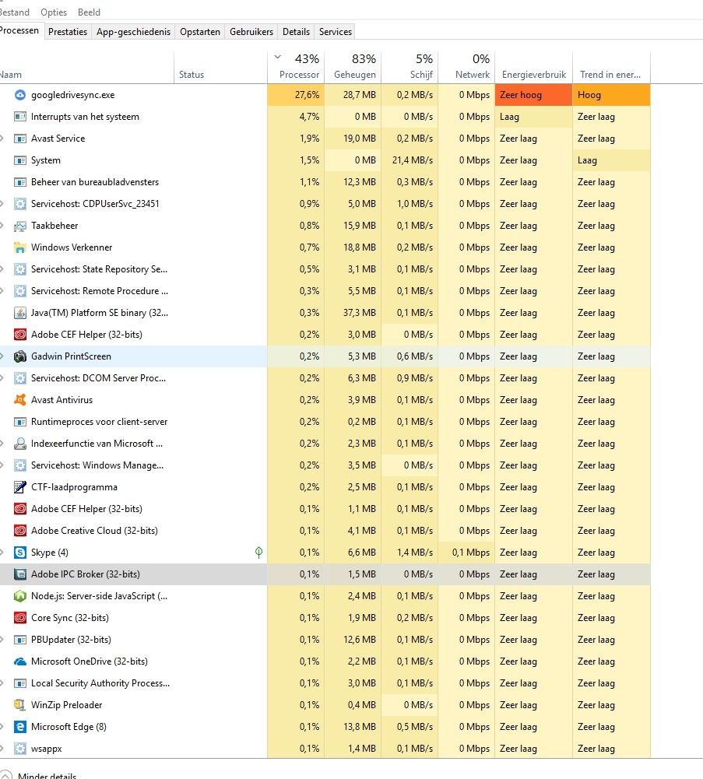Expand the Servicehost: CDPUserSvc_23451 entry
Image resolution: width=703 pixels, height=779 pixels.
[2, 204]
